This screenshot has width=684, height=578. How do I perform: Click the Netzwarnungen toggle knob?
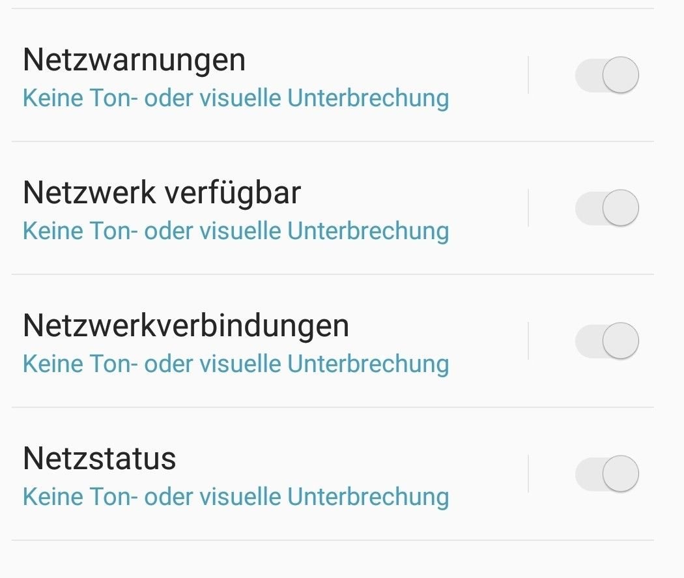click(x=621, y=75)
